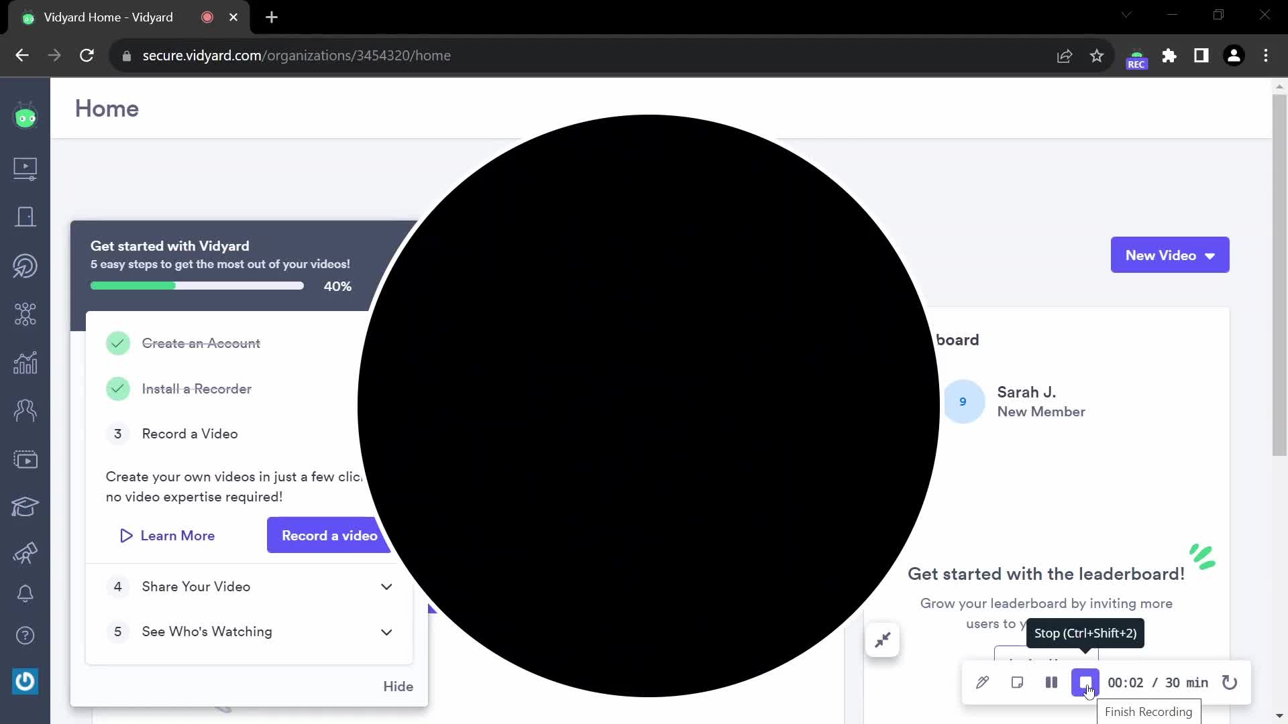
Task: Open the sticky note tool in recorder bar
Action: [x=1017, y=682]
